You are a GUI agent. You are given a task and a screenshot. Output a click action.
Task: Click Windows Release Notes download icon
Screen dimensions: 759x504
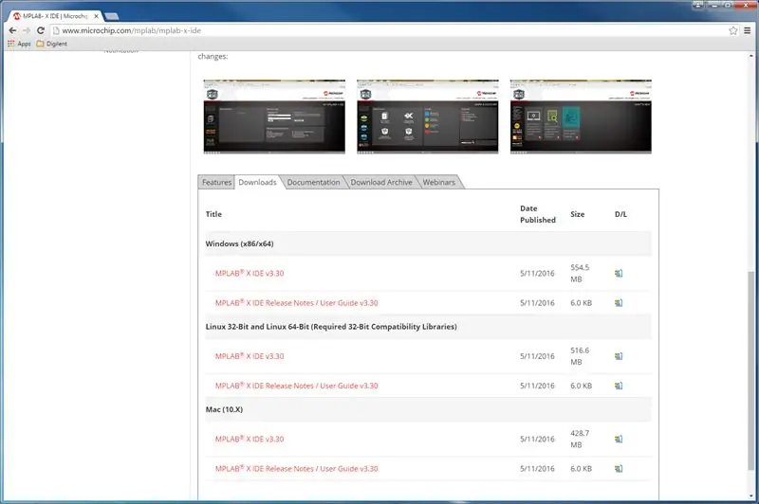click(x=619, y=303)
